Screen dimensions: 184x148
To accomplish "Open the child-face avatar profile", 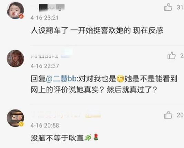I will click(16, 10).
